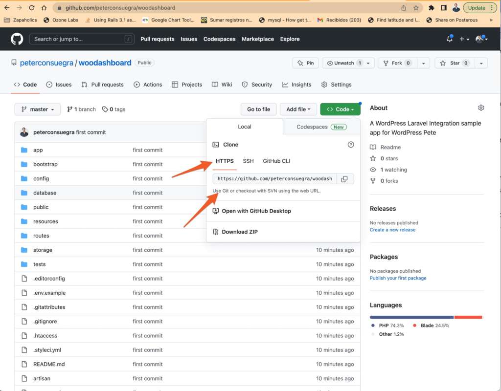Image resolution: width=501 pixels, height=391 pixels.
Task: Toggle Unwatch for this repository
Action: pos(344,63)
